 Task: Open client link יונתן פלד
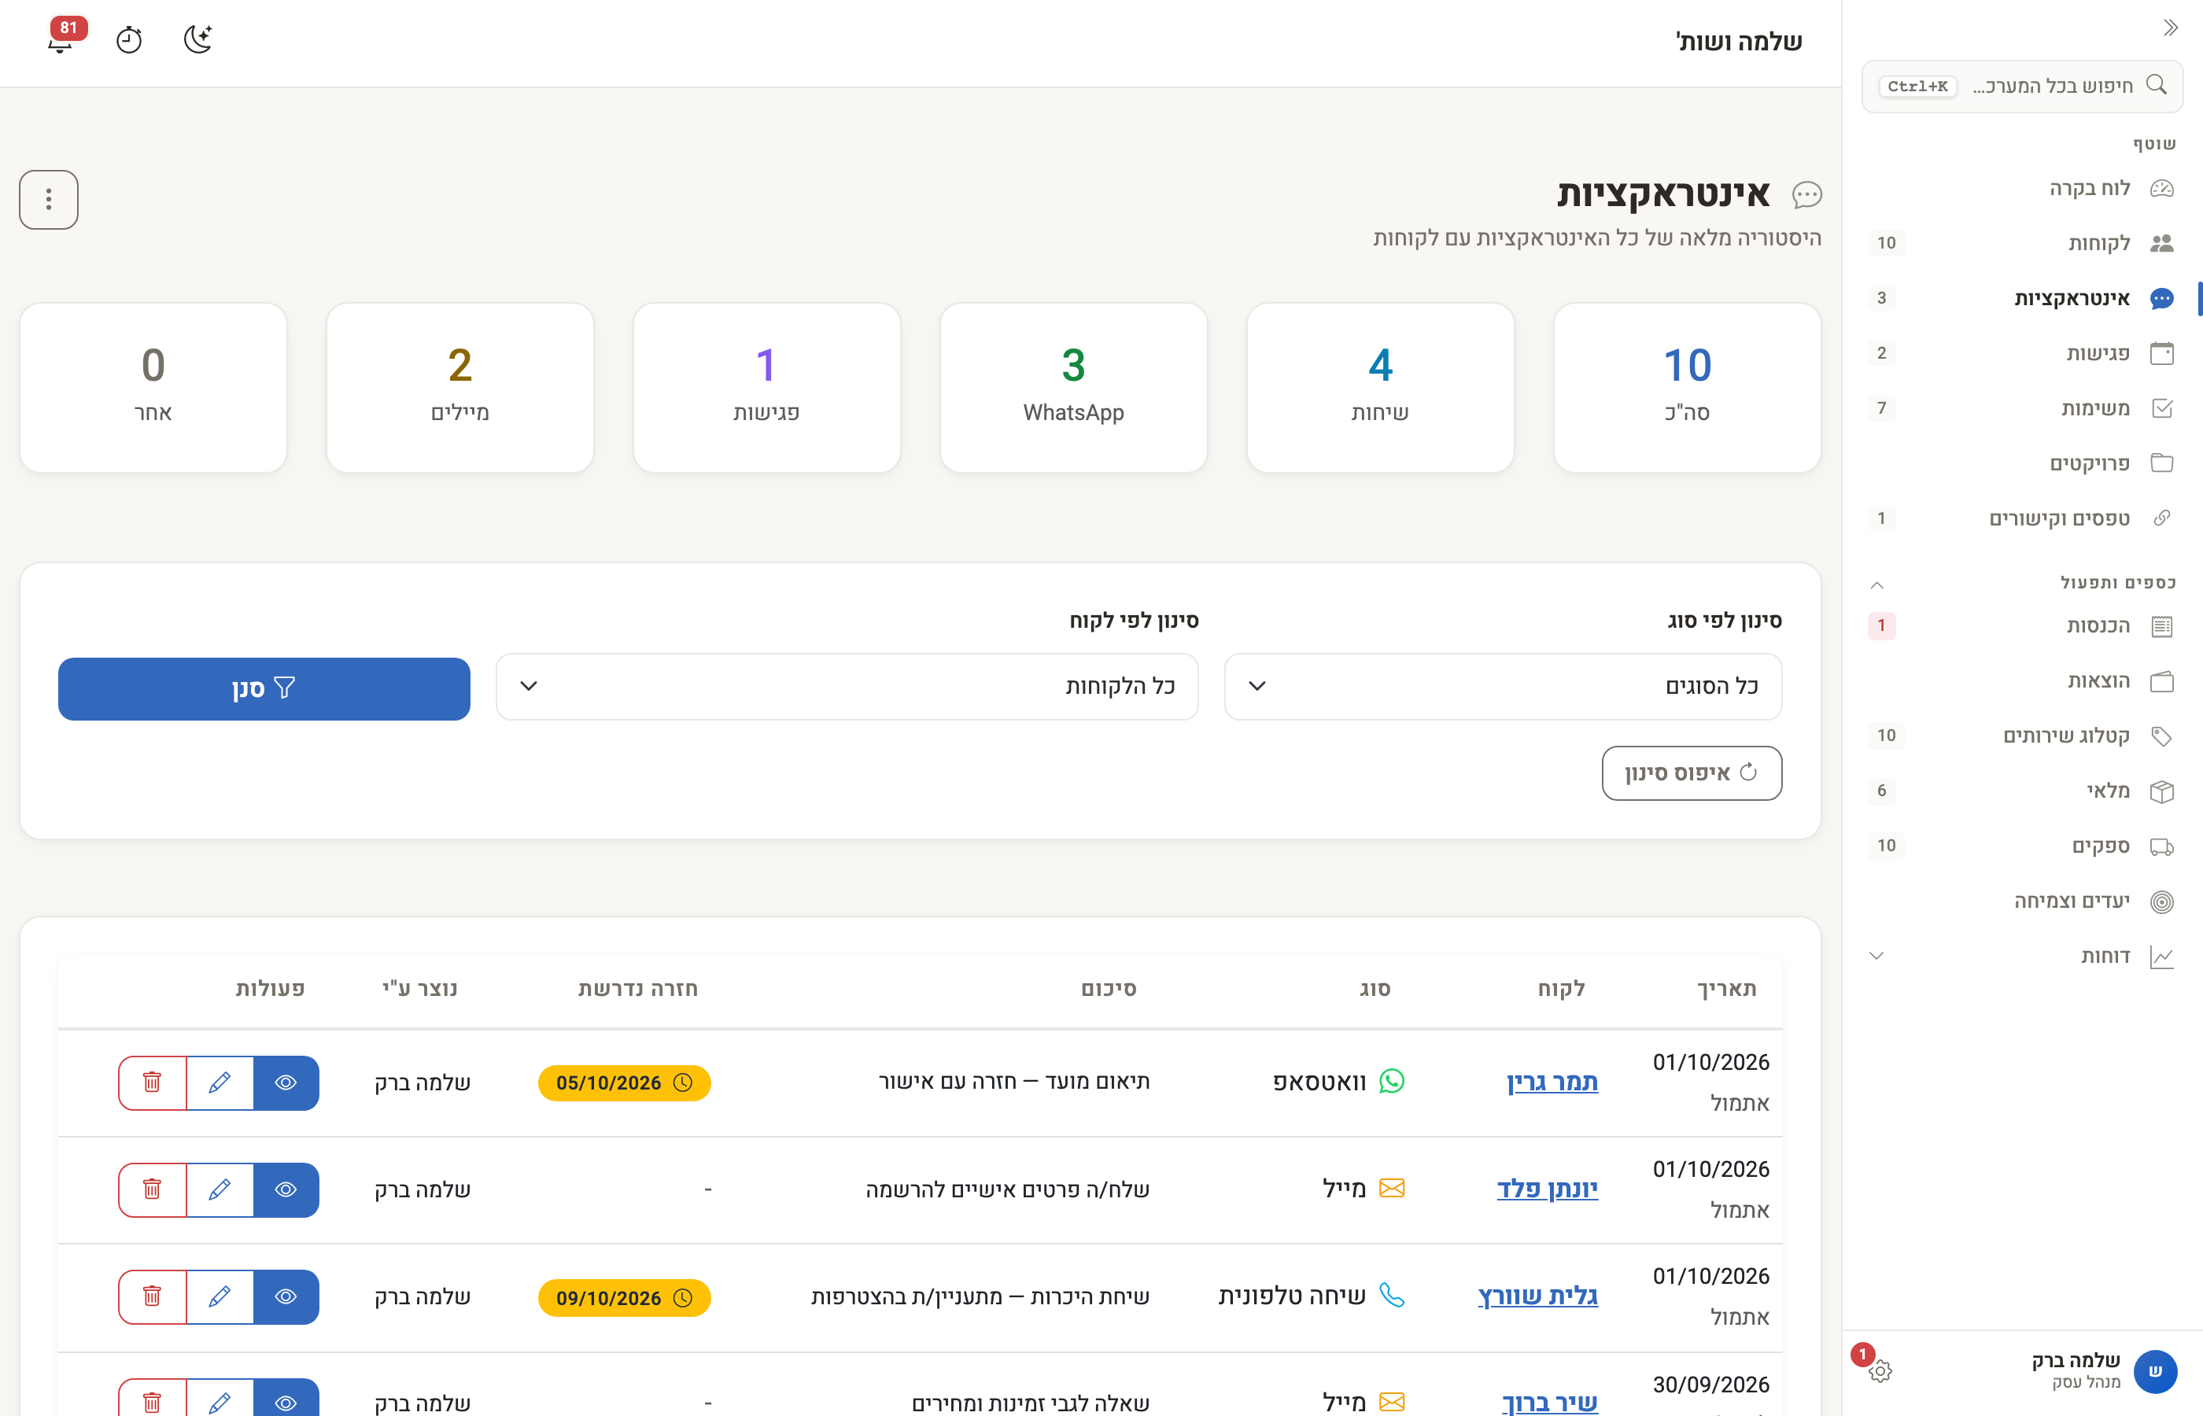pos(1548,1189)
